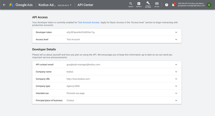Viewport: 215px width, 116px height.
Task: Expand the Company type row
Action: click(x=176, y=86)
